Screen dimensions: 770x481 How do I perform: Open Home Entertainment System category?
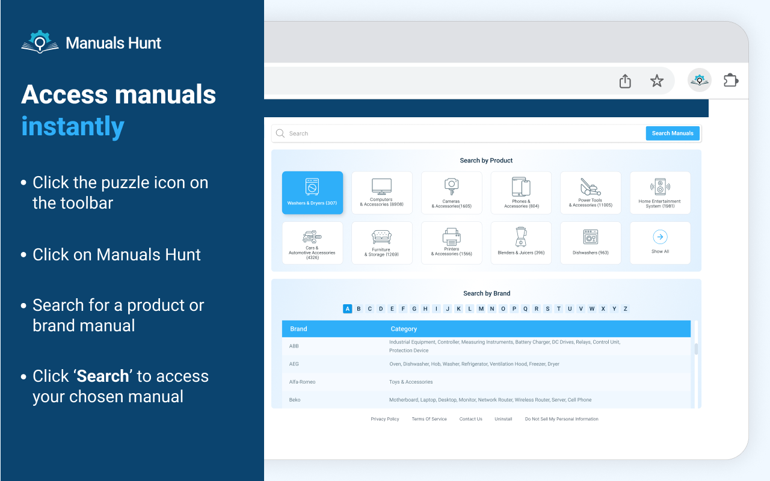pos(660,193)
